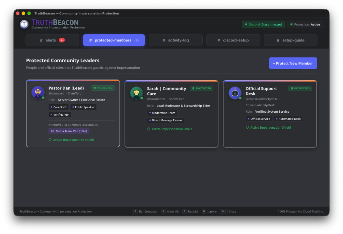Click the Sarah | Community Care name

point(166,91)
